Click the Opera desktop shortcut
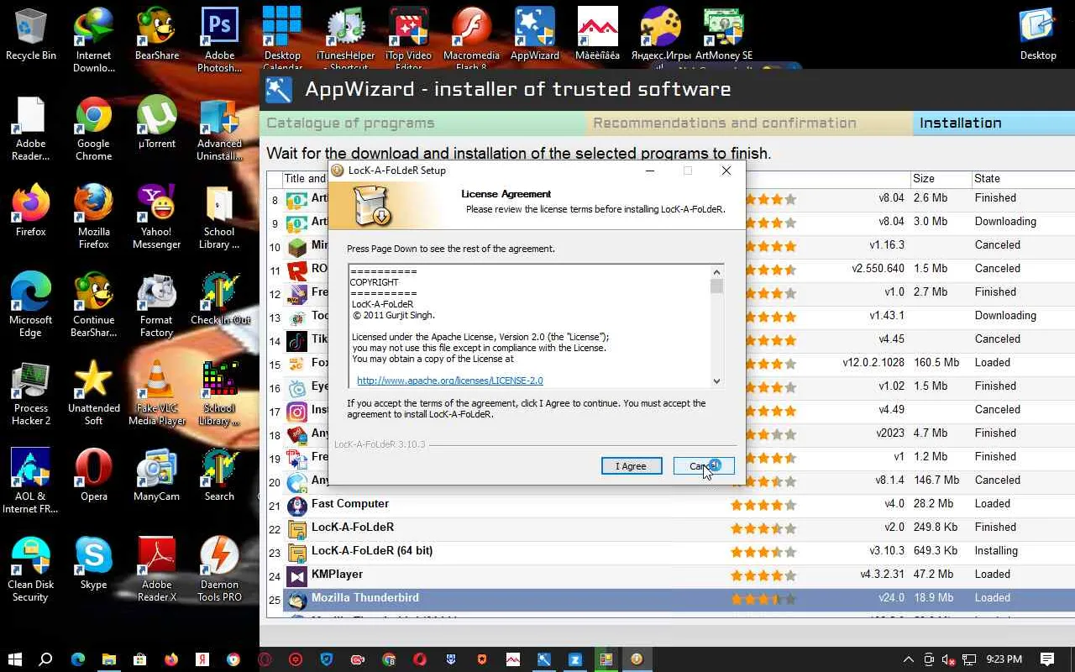This screenshot has height=672, width=1075. [x=93, y=475]
